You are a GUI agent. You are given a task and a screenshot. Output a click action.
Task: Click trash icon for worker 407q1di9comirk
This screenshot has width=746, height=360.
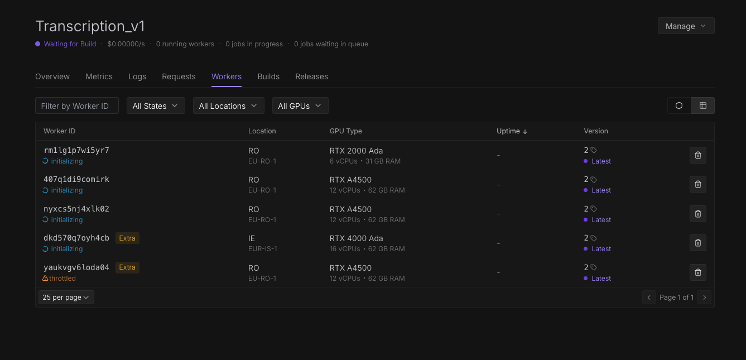coord(697,184)
